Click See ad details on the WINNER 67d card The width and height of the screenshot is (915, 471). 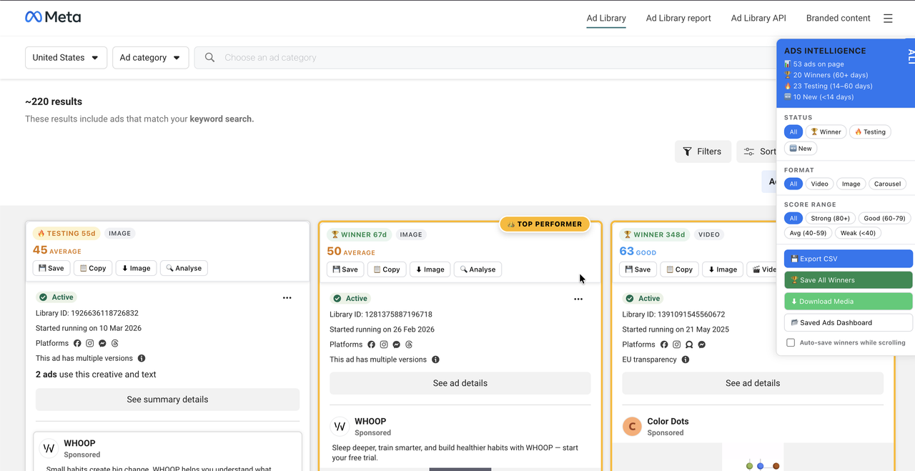tap(460, 383)
